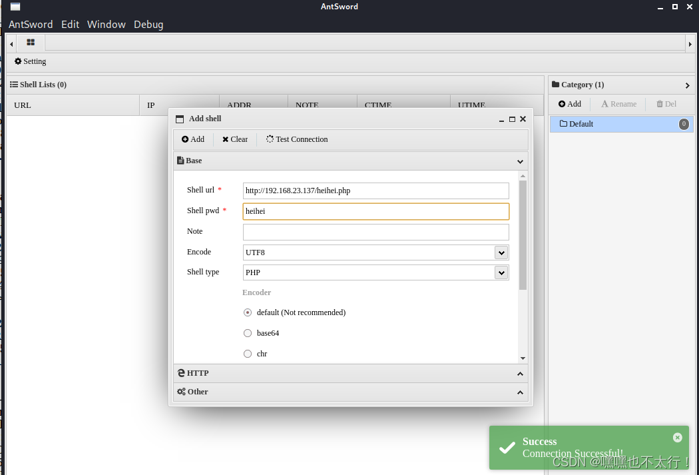The image size is (699, 475).
Task: Clear the Add shell form
Action: [235, 139]
